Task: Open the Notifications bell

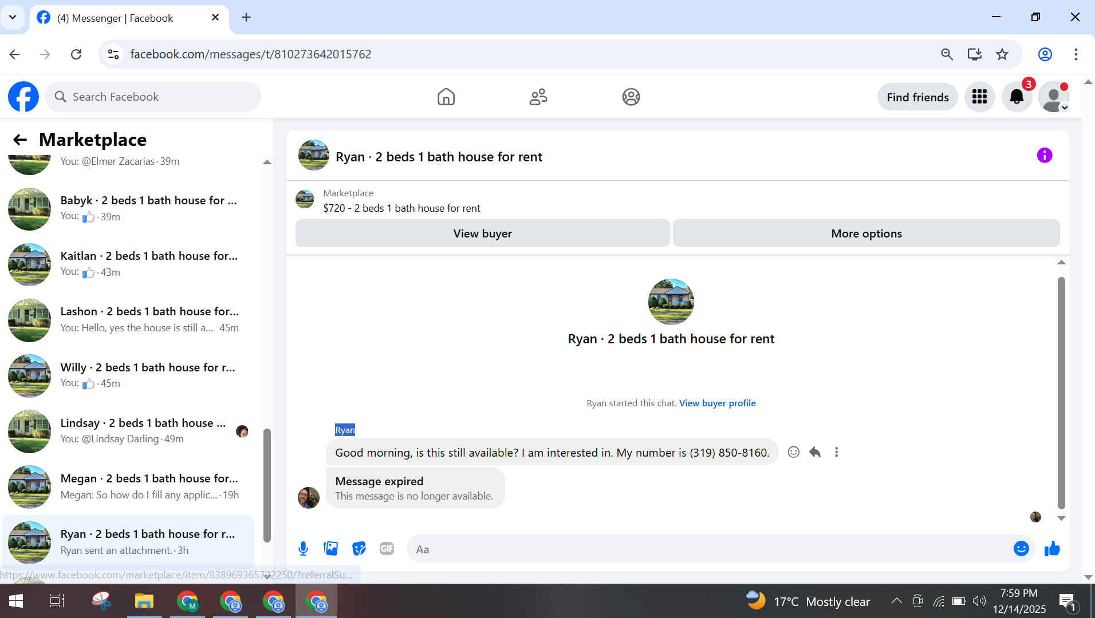Action: [x=1017, y=97]
